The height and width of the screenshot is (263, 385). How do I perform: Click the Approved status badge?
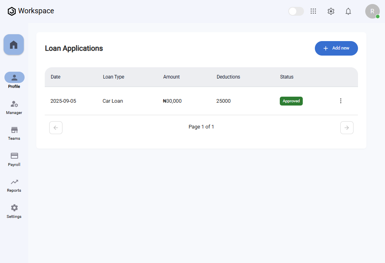[291, 101]
